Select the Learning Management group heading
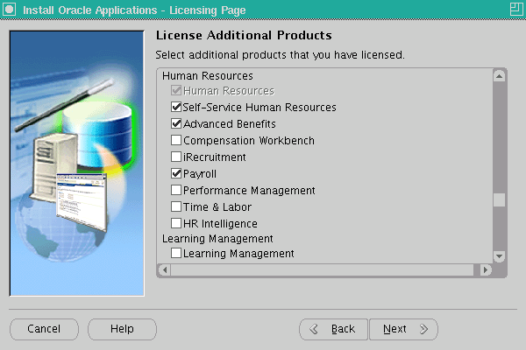 coord(217,239)
